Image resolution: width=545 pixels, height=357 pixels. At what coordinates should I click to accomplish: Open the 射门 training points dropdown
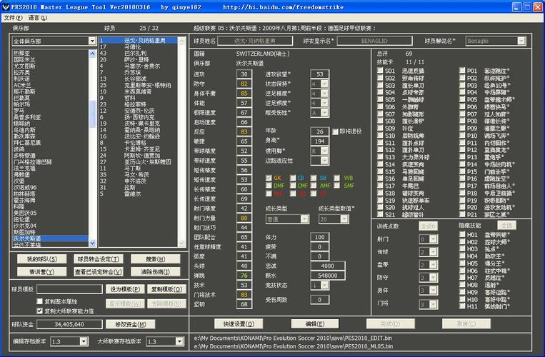click(x=433, y=239)
